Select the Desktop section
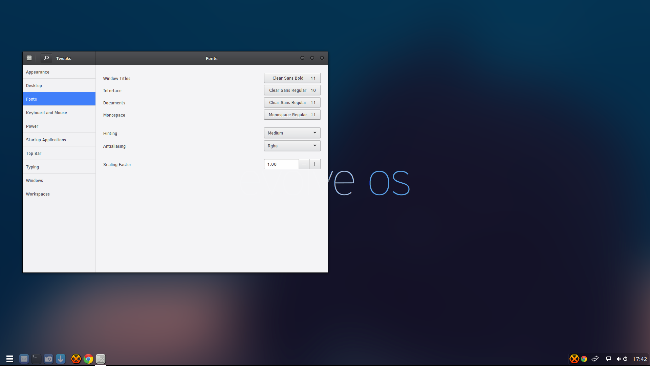 pos(59,85)
